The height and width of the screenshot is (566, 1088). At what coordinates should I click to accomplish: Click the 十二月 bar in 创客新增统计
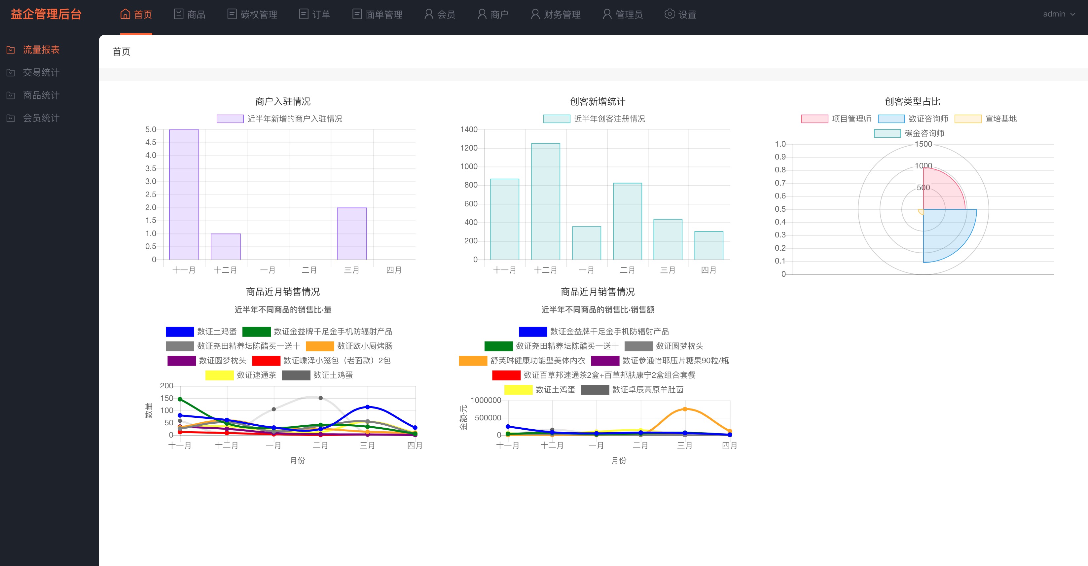pyautogui.click(x=545, y=201)
